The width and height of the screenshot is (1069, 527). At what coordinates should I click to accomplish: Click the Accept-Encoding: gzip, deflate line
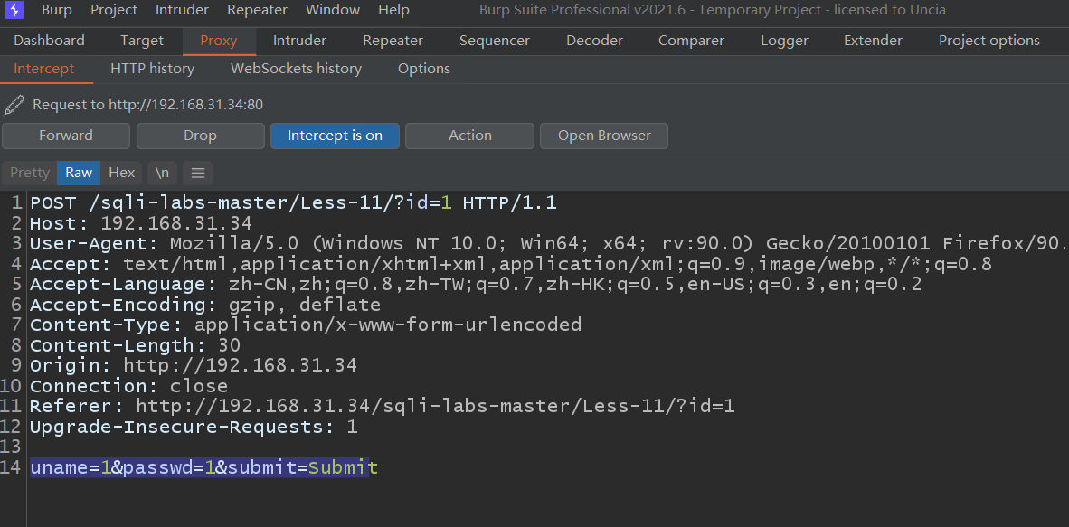205,305
